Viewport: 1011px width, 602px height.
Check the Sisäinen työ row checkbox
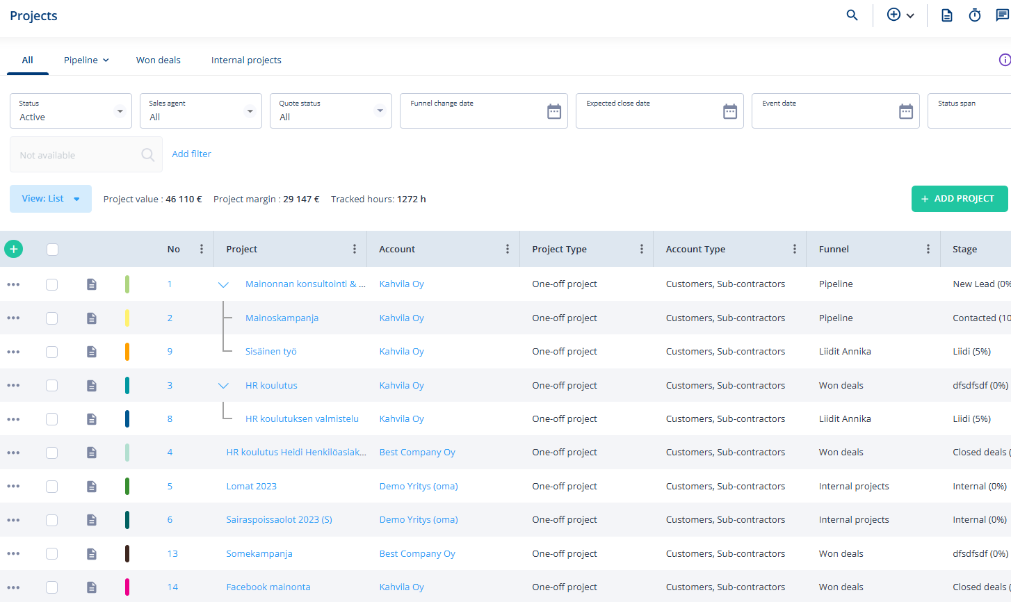click(x=51, y=352)
